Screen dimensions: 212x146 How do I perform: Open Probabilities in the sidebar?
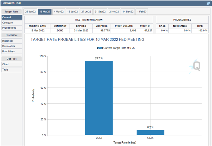[12, 28]
